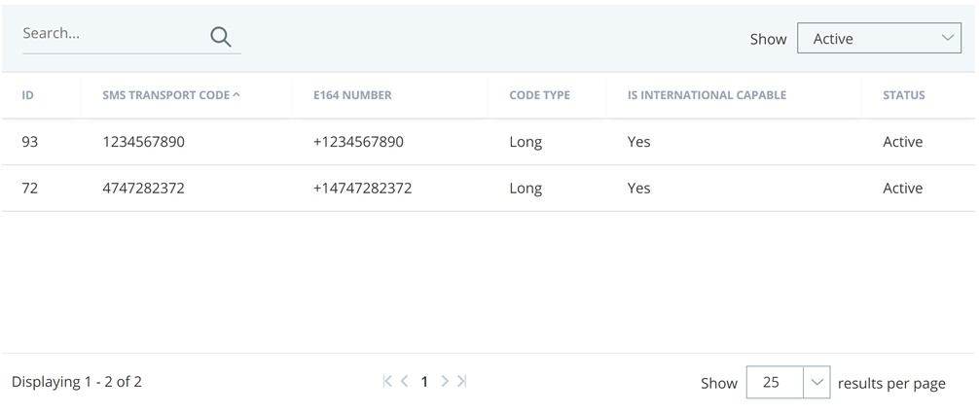This screenshot has width=979, height=414.
Task: Click E164 number +1234567890
Action: click(358, 142)
